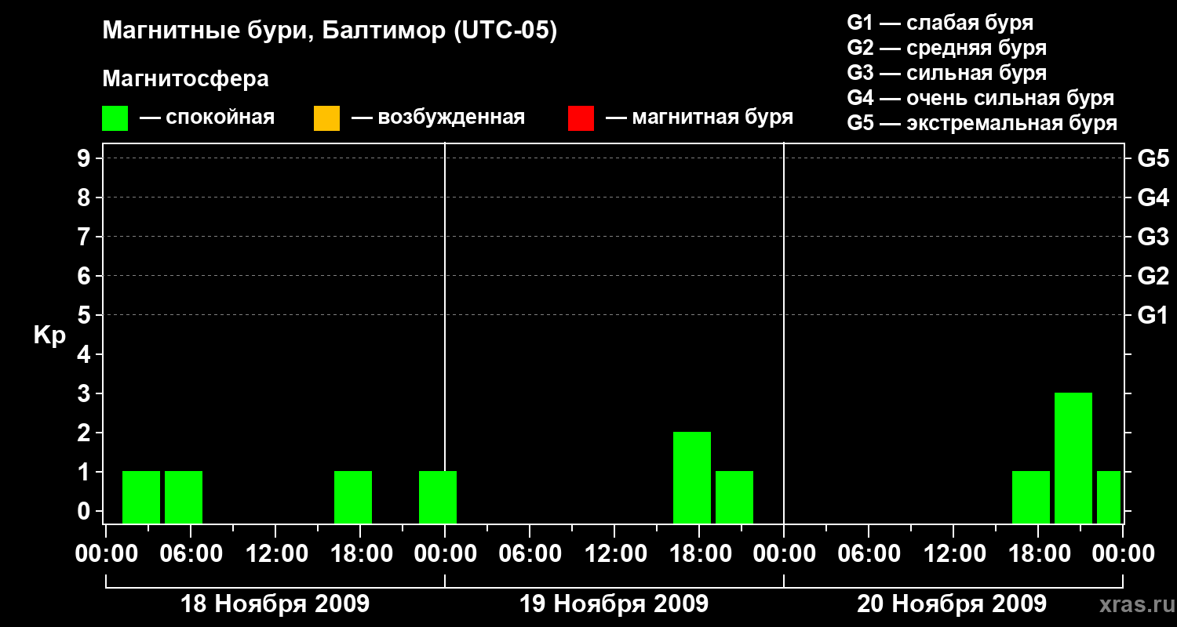Click the Kp 3 bar on 20 Ноября
Image resolution: width=1177 pixels, height=627 pixels.
pos(1073,458)
